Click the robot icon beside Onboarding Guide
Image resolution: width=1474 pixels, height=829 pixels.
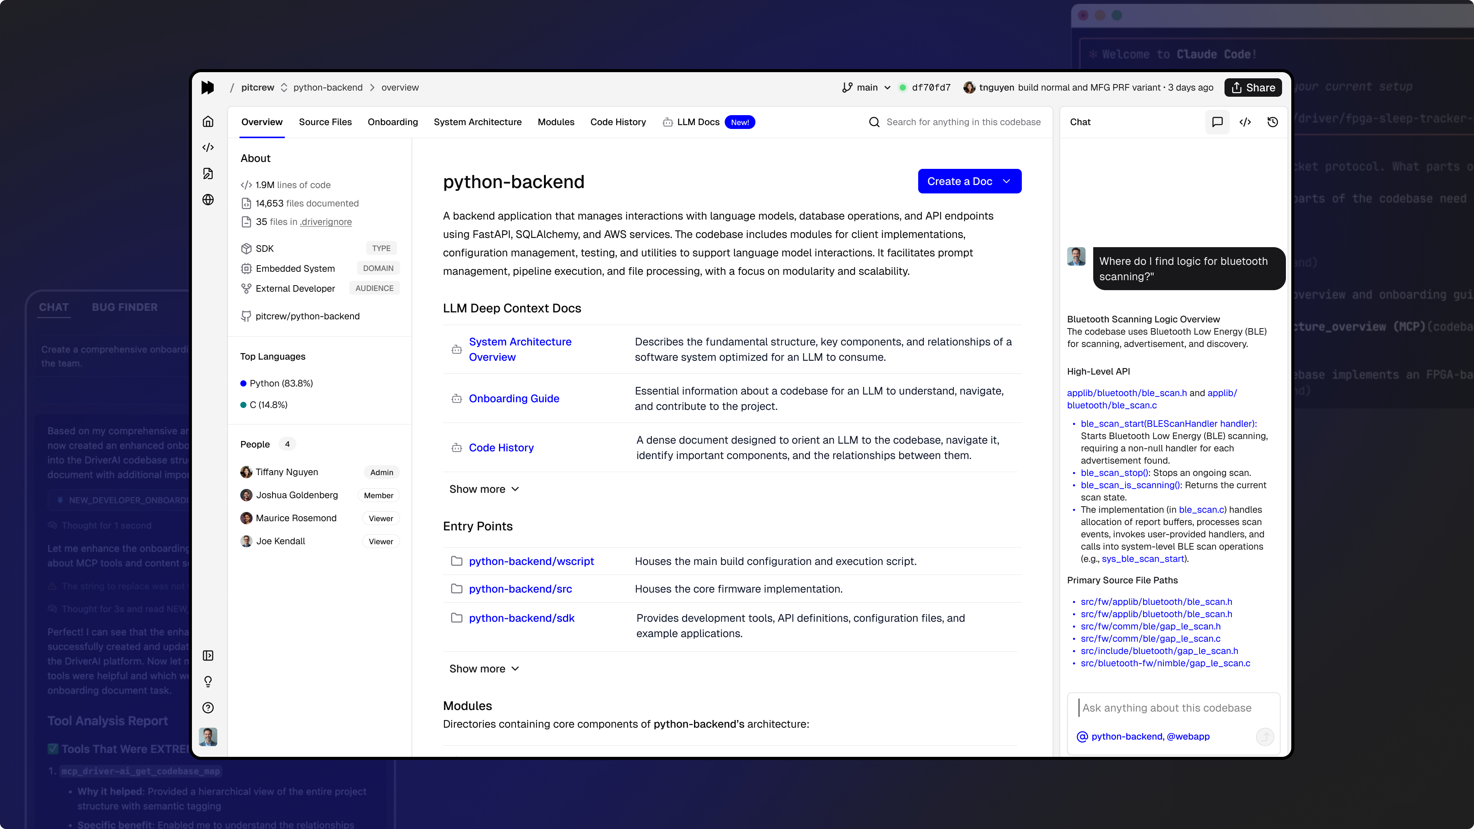(x=457, y=398)
